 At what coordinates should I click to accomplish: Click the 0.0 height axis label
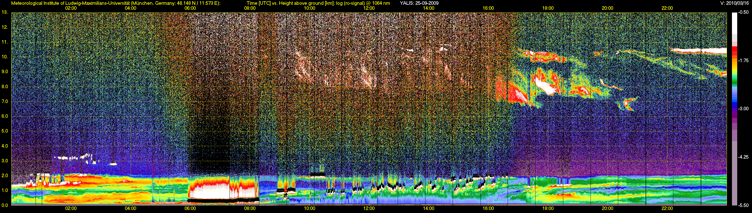(4, 205)
